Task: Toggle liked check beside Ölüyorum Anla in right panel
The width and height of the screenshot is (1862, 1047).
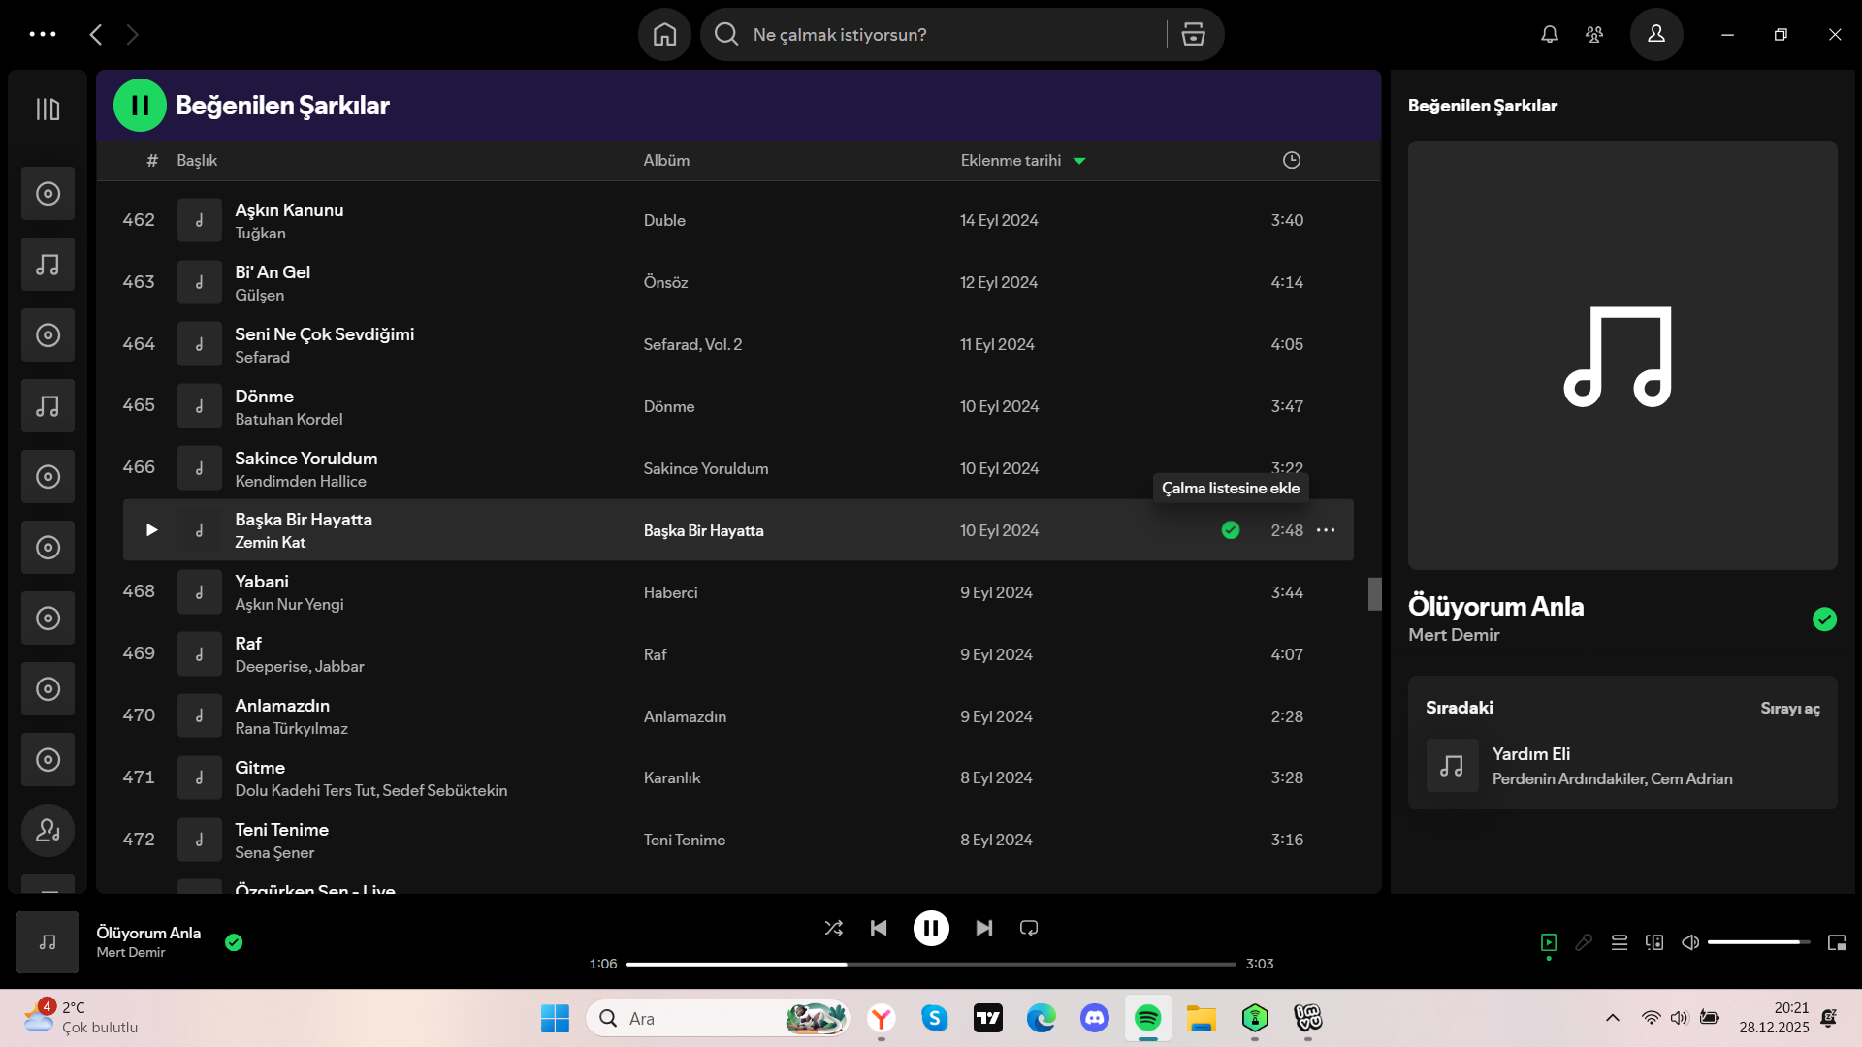Action: [1824, 619]
